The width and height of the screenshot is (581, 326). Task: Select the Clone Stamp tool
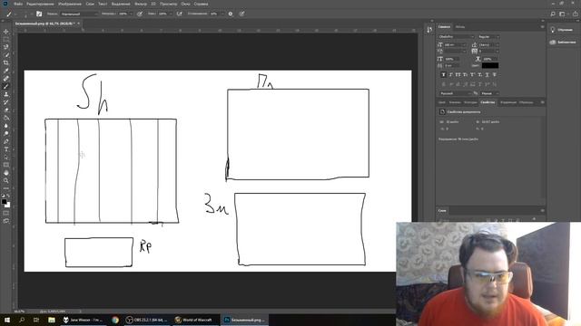[x=6, y=94]
